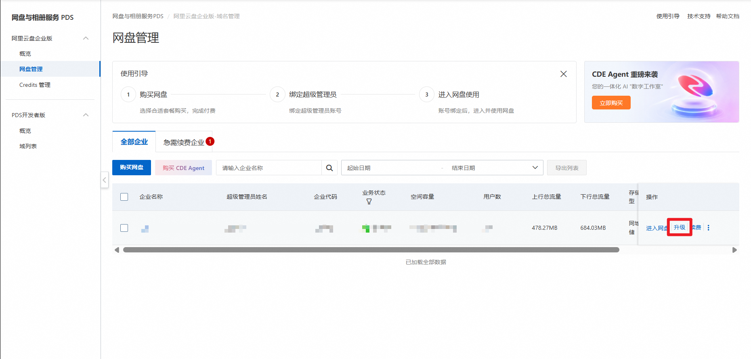Screen dimensions: 751x359
Task: Check the enterprise row checkbox
Action: [124, 228]
